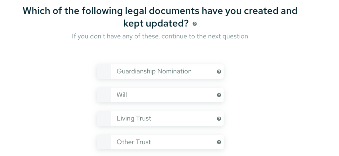Choose the Will label text

click(122, 95)
